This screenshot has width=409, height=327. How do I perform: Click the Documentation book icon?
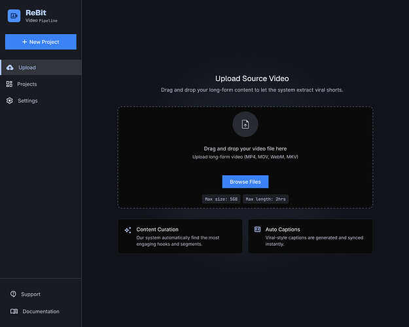coord(14,311)
